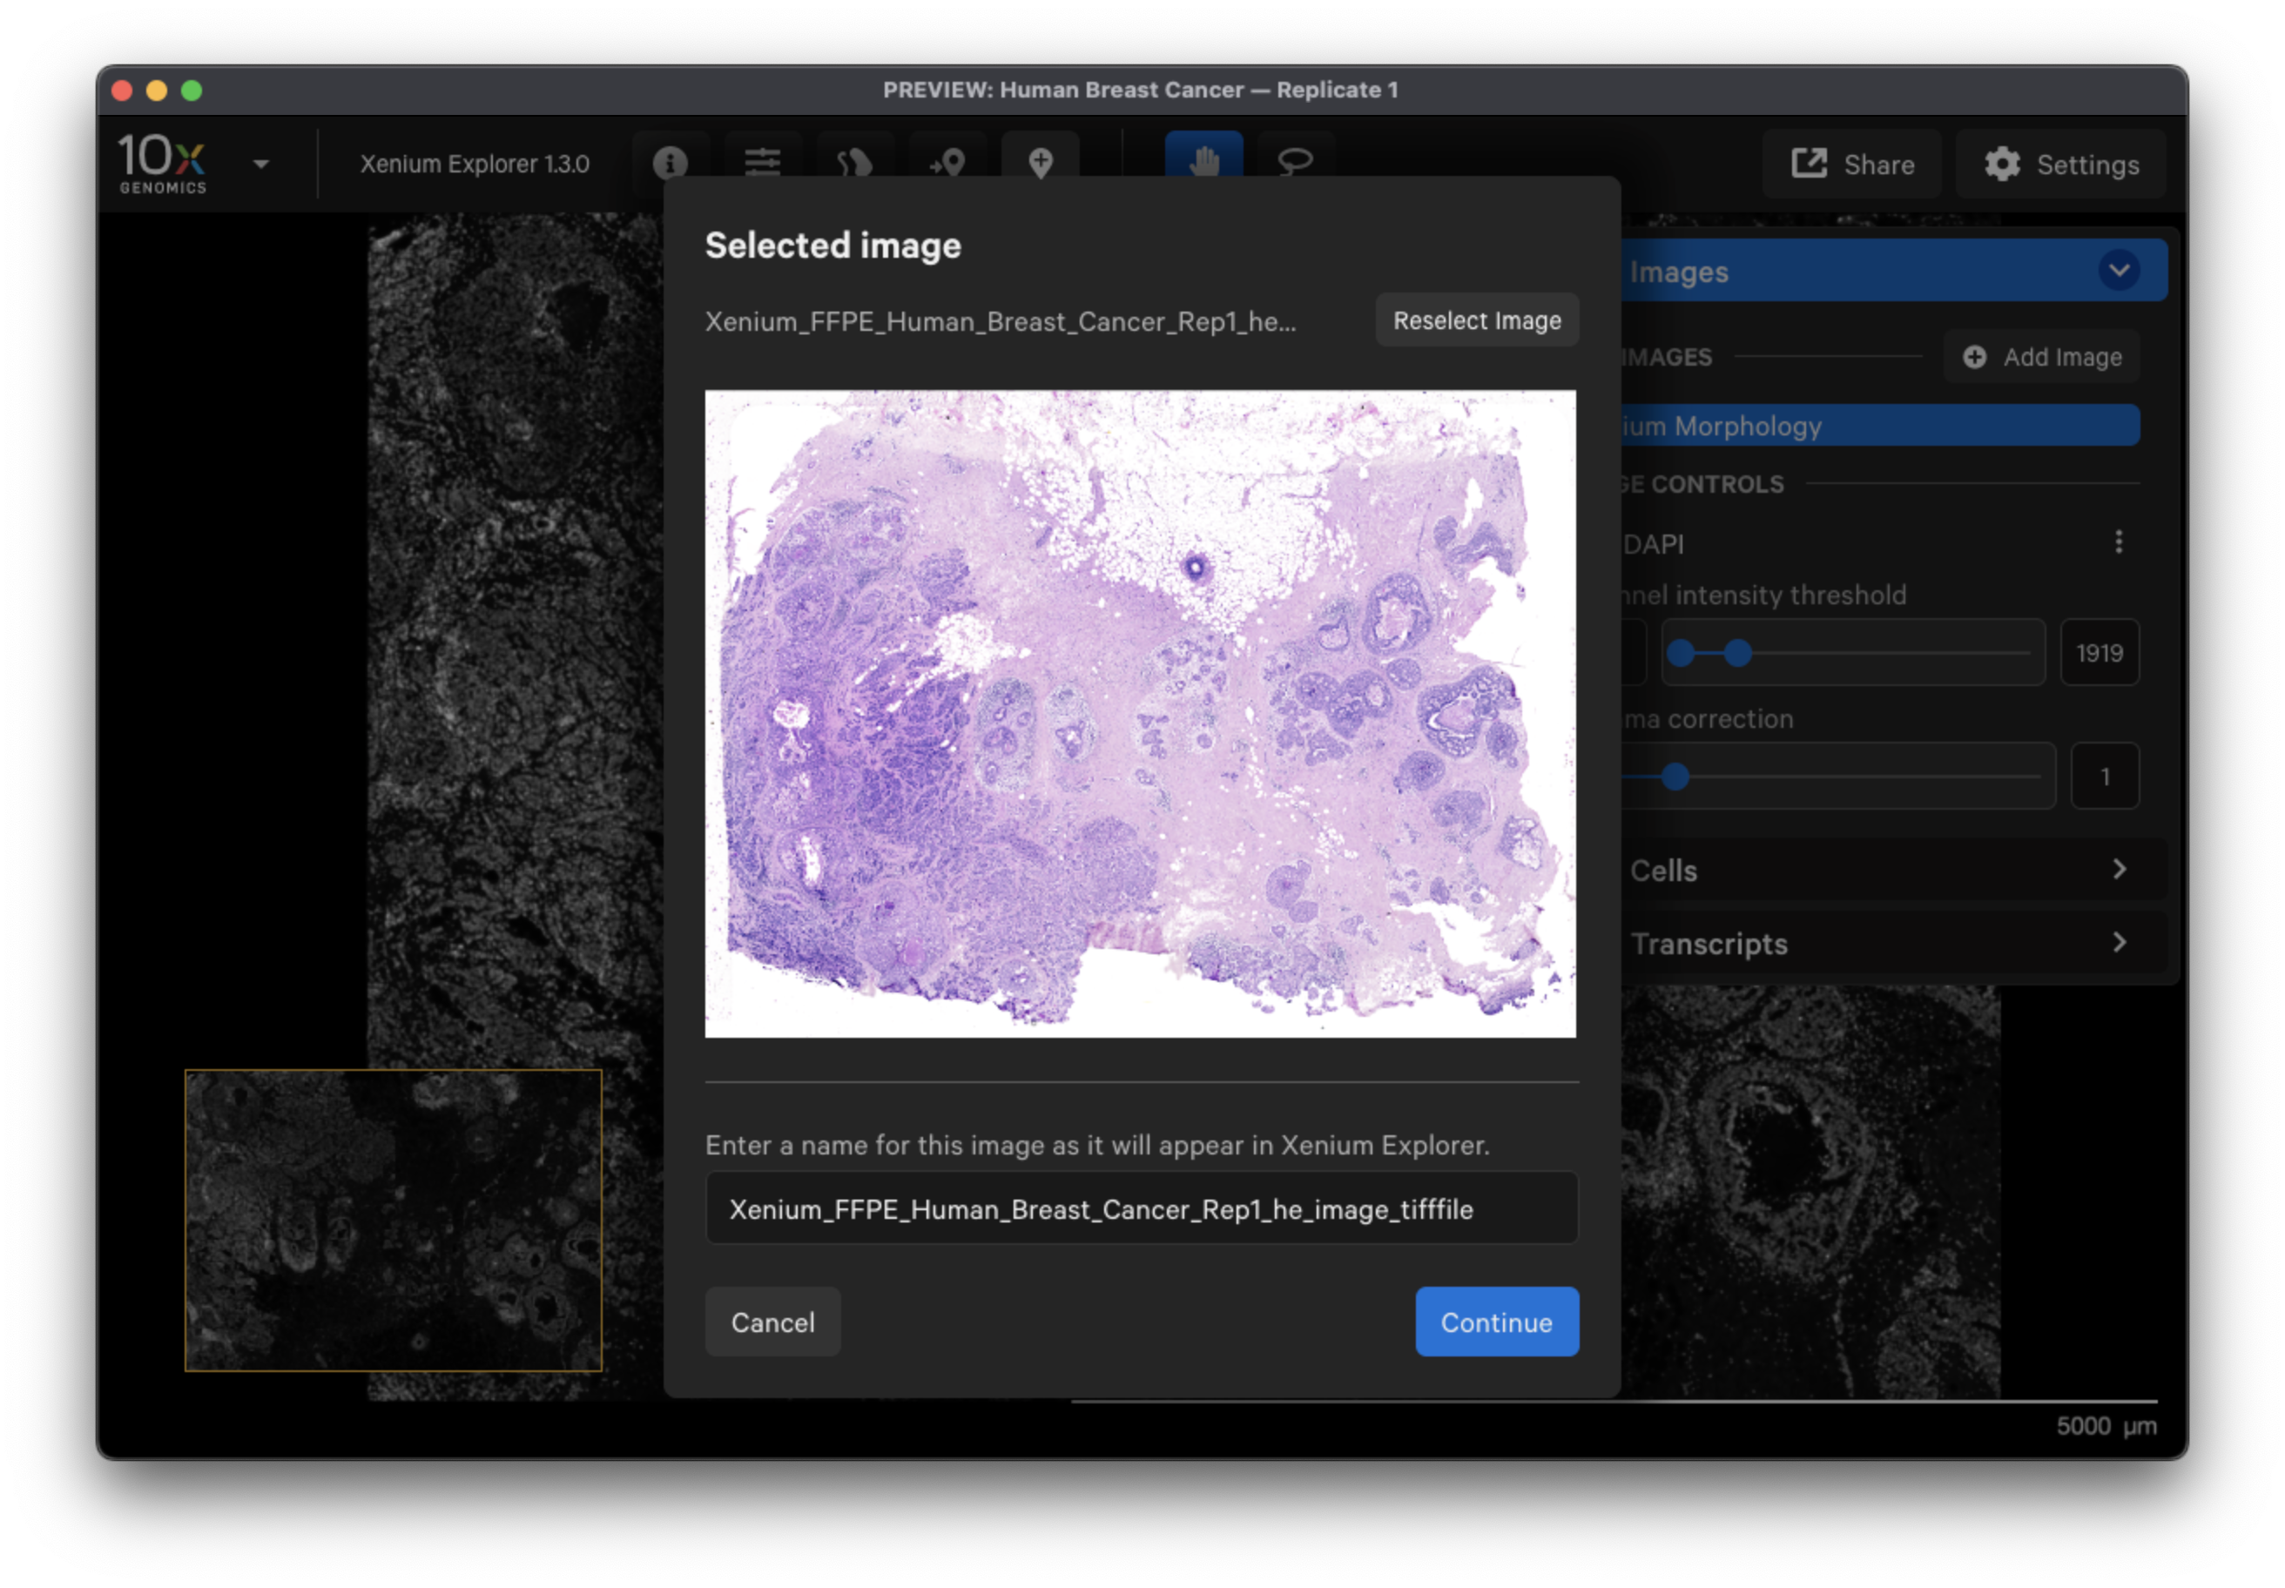Screen dimensions: 2285x1588
Task: Click the 10x Genomics logo
Action: pyautogui.click(x=162, y=165)
